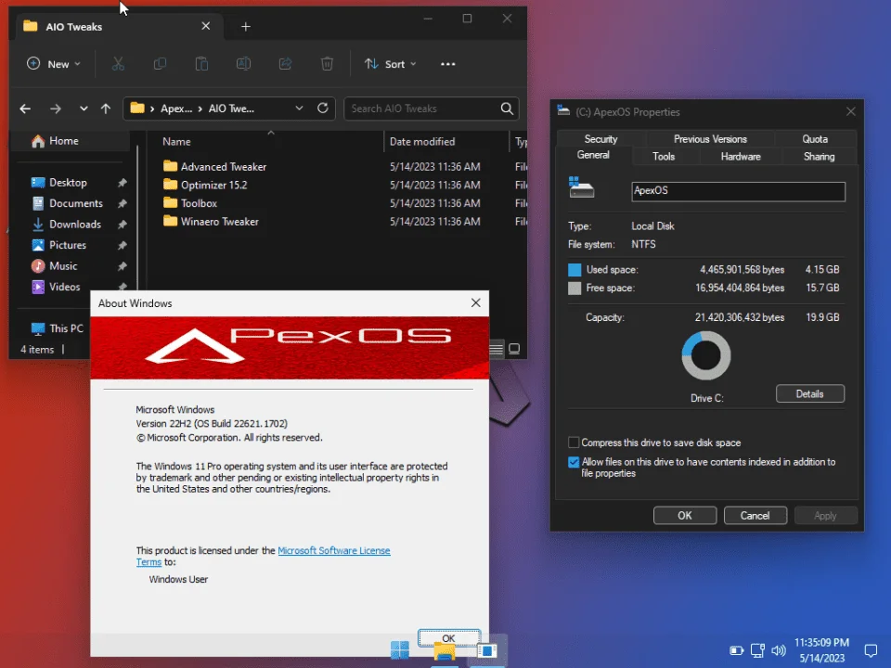Viewport: 891px width, 668px height.
Task: Click the Cut scissors icon in Explorer toolbar
Action: [x=118, y=64]
